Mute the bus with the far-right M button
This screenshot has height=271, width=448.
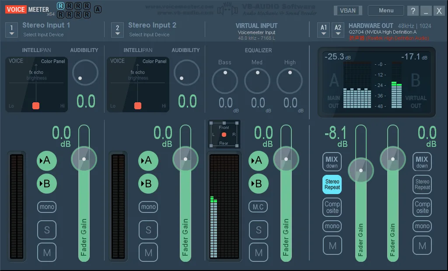tap(422, 245)
